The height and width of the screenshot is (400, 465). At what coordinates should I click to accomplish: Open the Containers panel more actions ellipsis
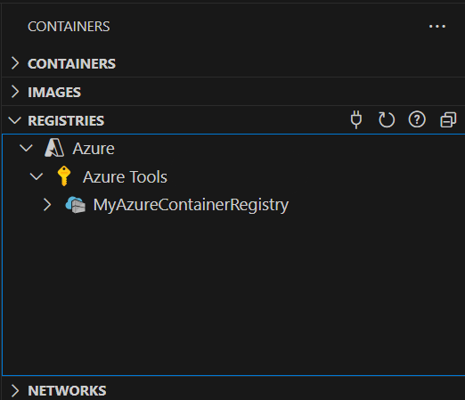(437, 27)
